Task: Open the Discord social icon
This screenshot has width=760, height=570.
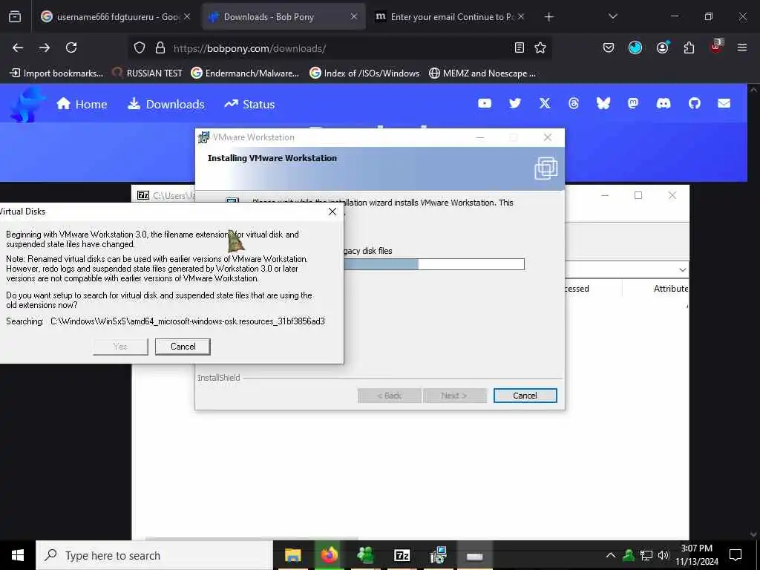Action: 664,103
